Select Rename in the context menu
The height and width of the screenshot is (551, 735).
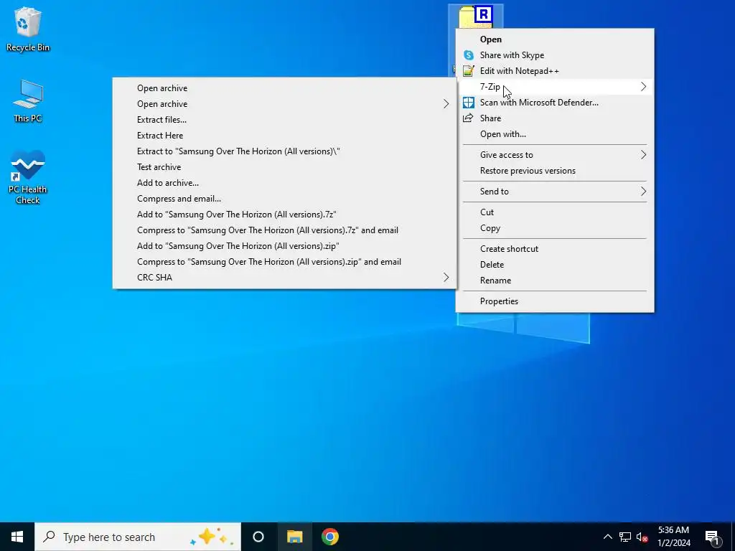pos(555,281)
